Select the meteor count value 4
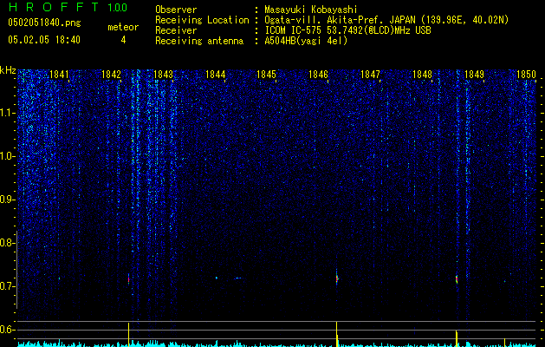 (123, 40)
